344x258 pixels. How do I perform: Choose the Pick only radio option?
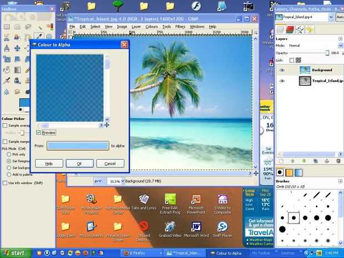pos(9,154)
